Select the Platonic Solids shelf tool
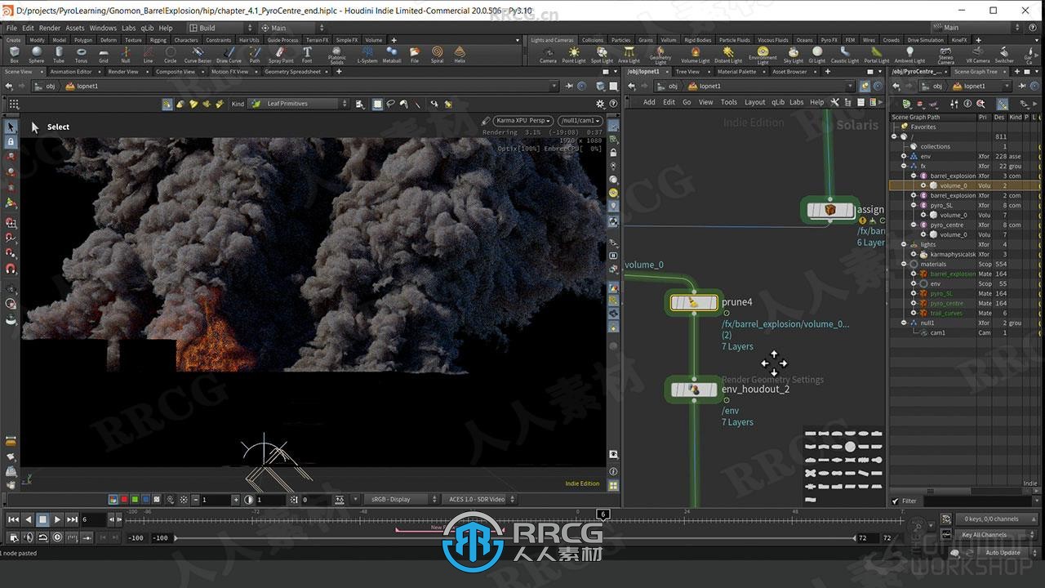 336,55
